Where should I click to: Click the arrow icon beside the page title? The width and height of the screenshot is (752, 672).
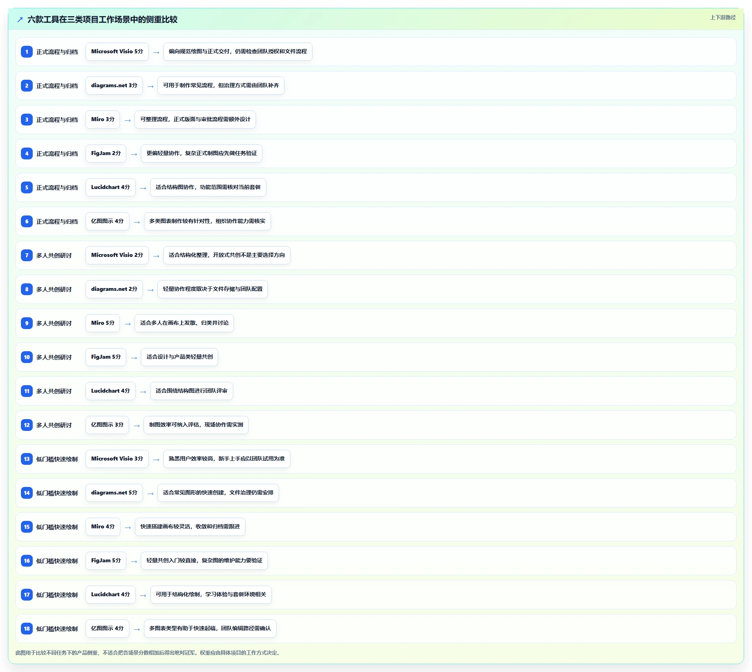20,19
